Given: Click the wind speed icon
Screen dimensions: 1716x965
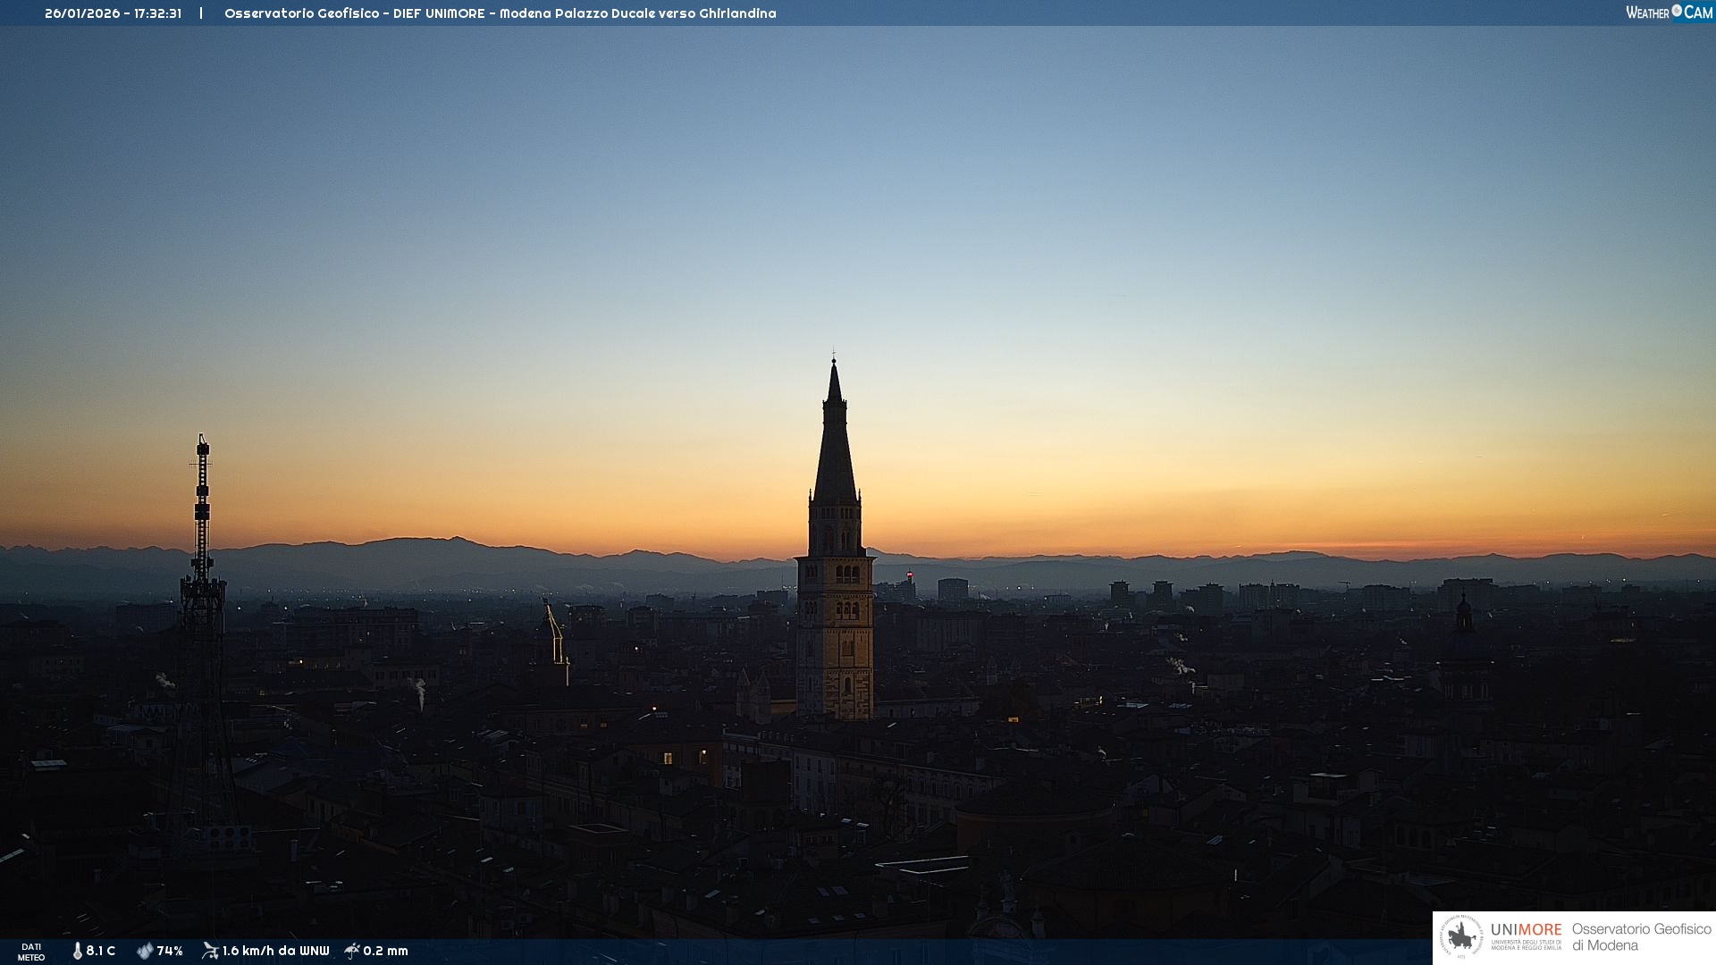Looking at the screenshot, I should click(210, 951).
